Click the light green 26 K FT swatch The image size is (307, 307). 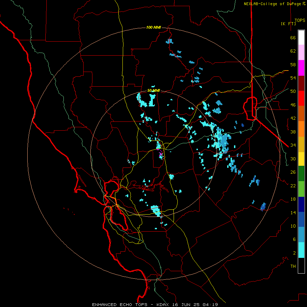pos(301,189)
